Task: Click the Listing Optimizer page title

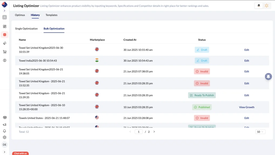Action: [26, 6]
